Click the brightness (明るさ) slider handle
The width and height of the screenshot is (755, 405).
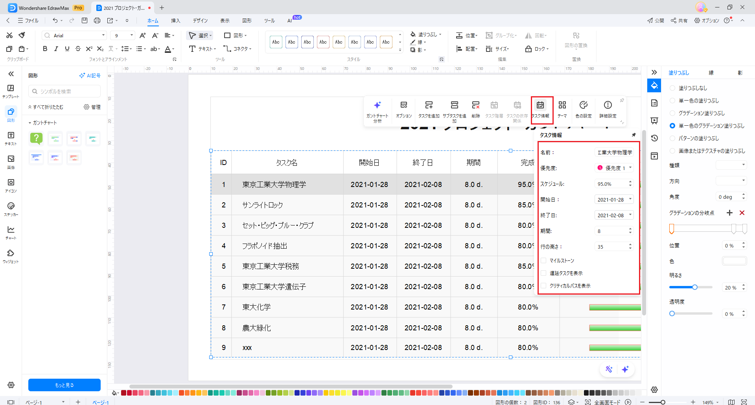click(695, 287)
